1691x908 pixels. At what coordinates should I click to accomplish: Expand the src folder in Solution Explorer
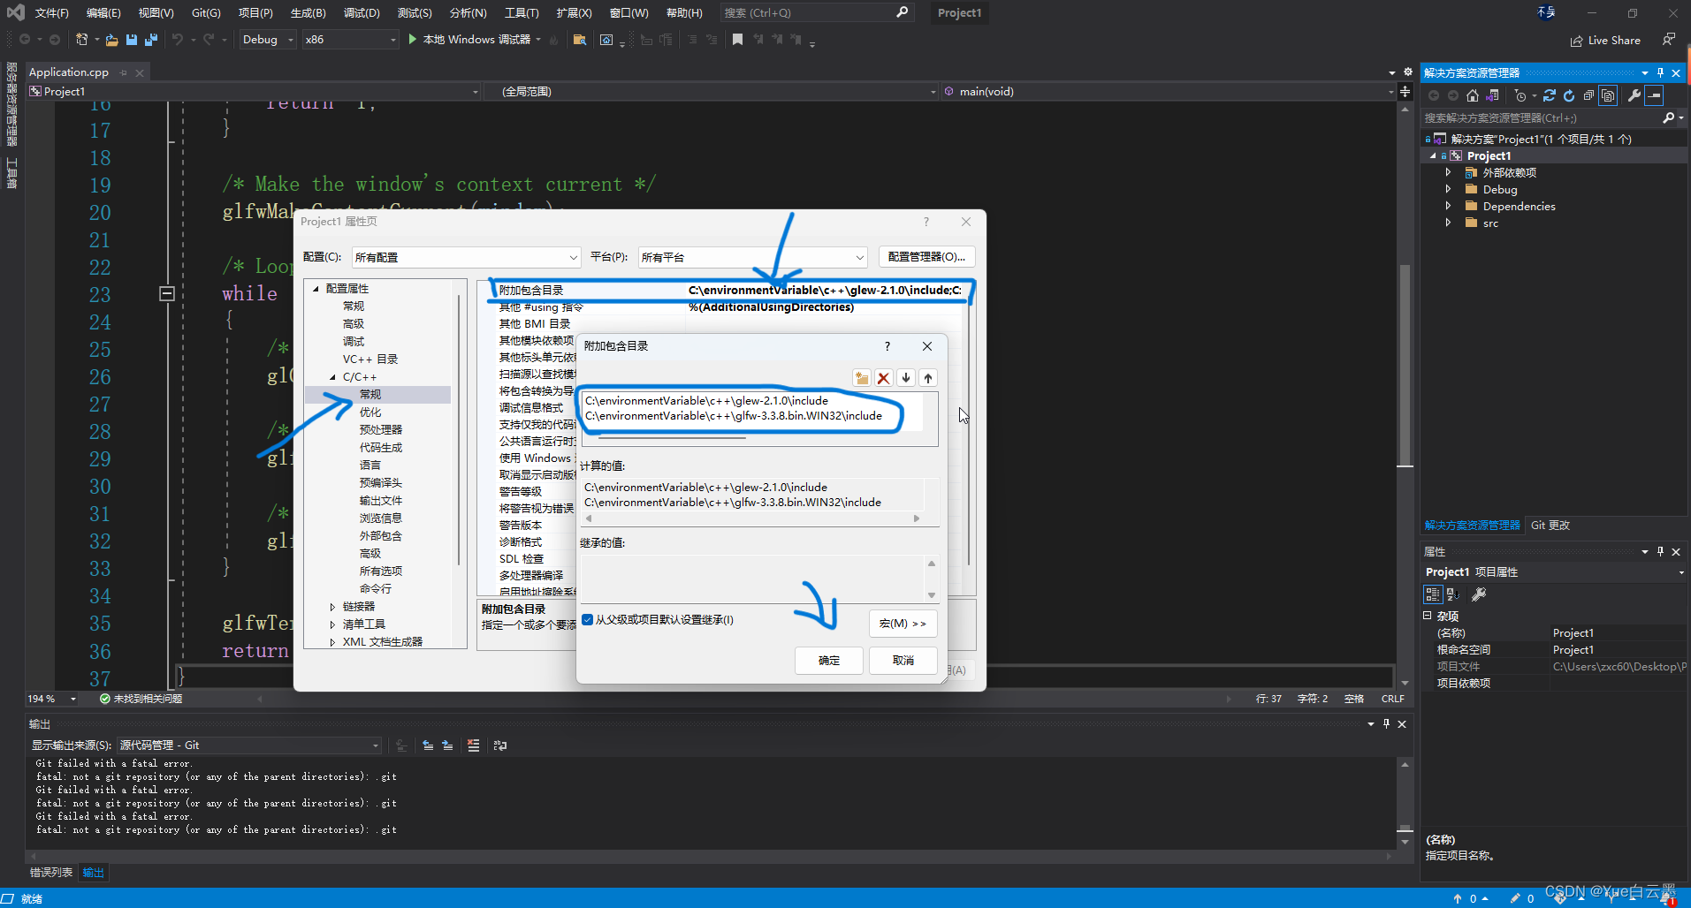pos(1448,223)
